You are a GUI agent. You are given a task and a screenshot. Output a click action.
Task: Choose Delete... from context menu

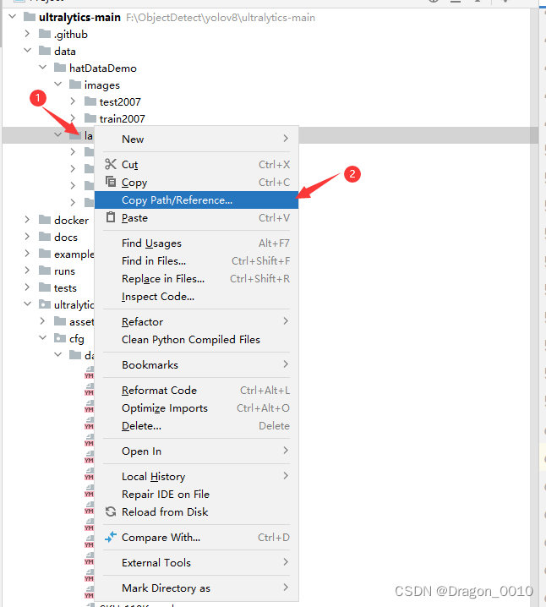[197, 426]
